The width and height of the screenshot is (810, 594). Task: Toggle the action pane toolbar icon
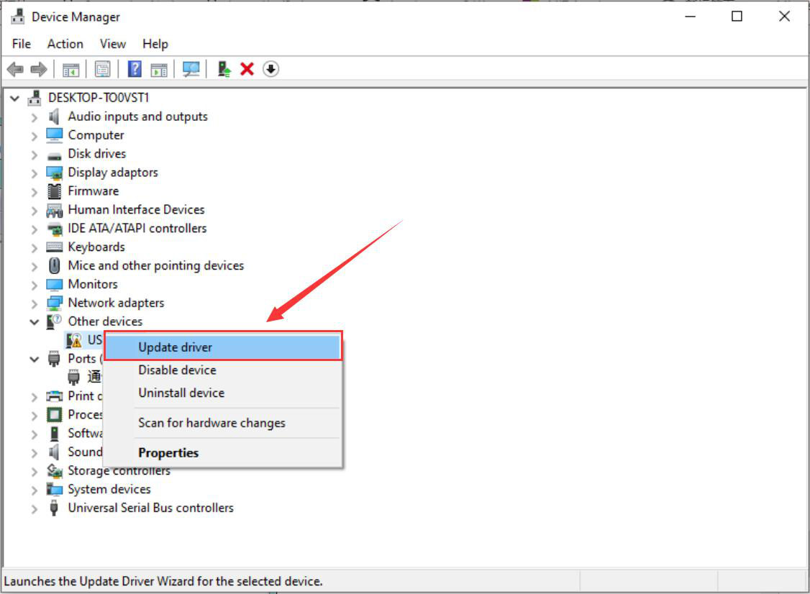tap(159, 69)
